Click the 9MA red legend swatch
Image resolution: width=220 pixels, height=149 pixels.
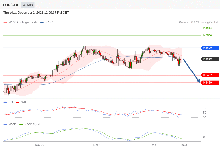18,102
